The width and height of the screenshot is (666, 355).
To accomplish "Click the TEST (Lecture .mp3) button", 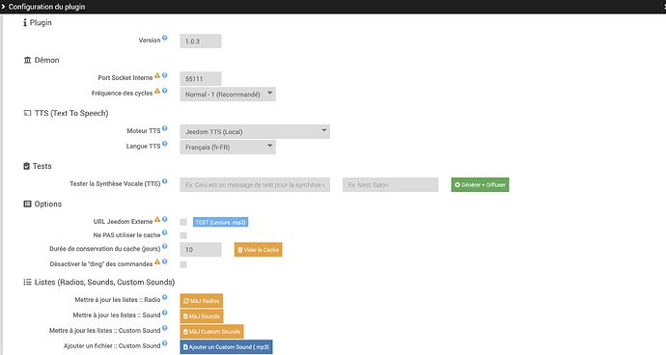I will tap(220, 222).
